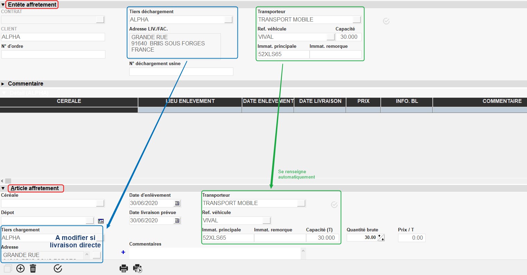Expand the Commentaire section
The width and height of the screenshot is (527, 275).
coord(3,84)
